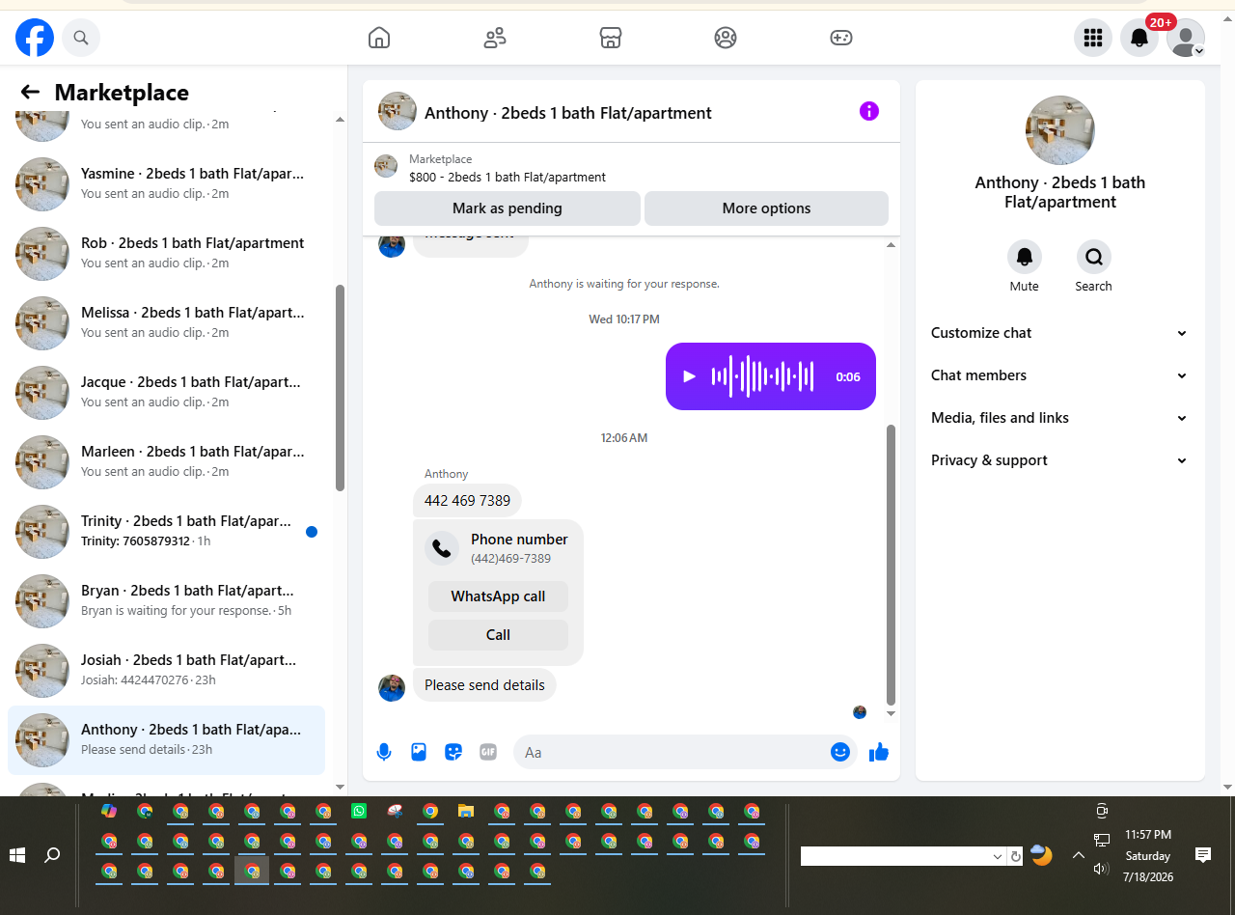
Task: Click the phone handset icon in the card
Action: 442,548
